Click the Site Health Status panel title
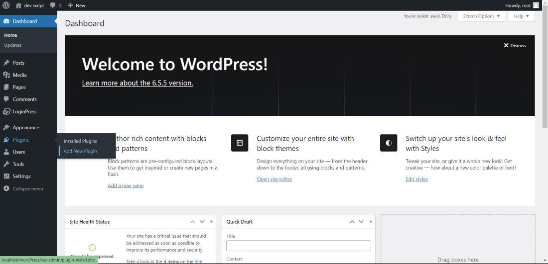Viewport: 548px width, 264px height. (x=90, y=222)
